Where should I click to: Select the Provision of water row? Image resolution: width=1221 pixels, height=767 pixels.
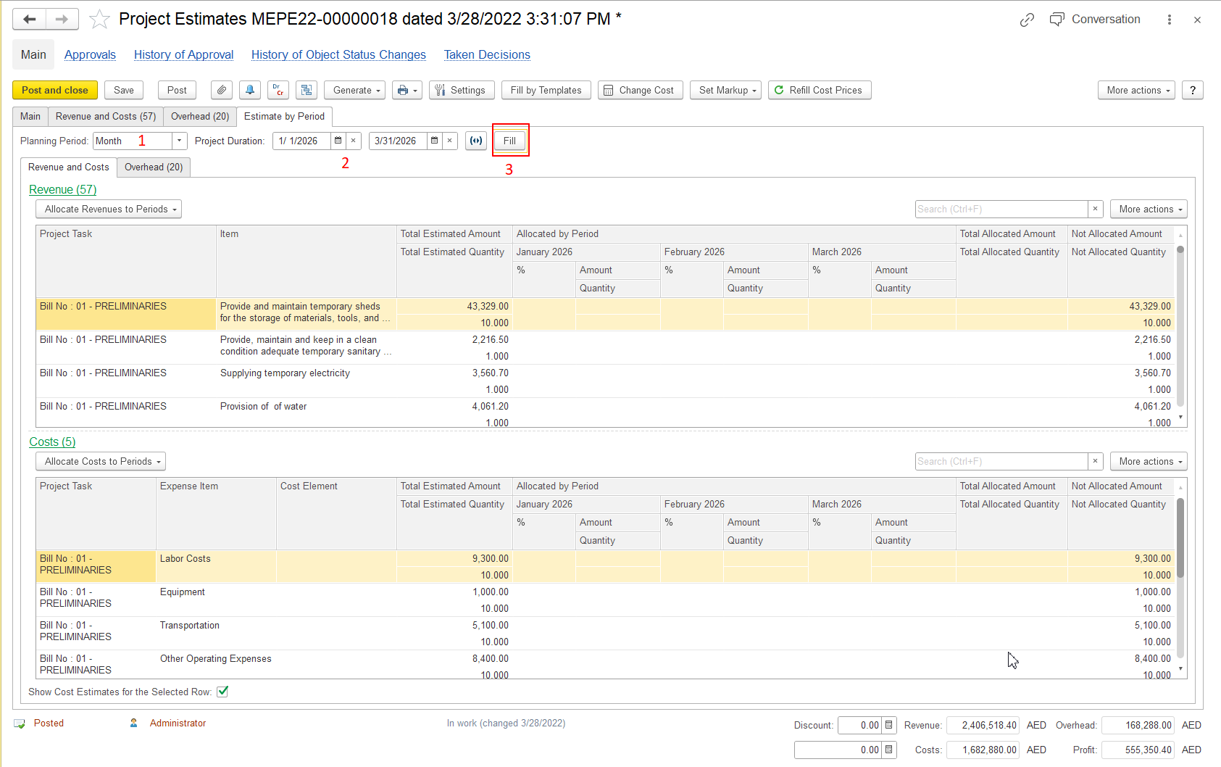(x=605, y=412)
